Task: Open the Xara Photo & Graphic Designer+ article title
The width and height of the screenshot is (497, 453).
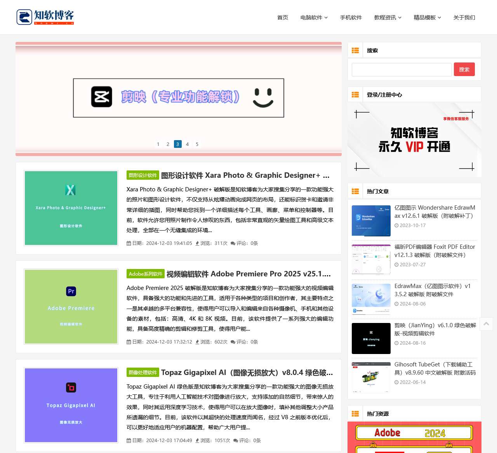Action: pyautogui.click(x=245, y=175)
